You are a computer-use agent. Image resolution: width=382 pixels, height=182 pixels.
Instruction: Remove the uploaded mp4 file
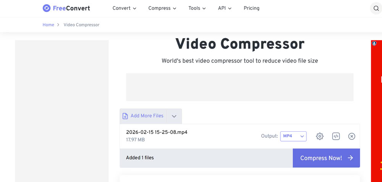point(352,136)
